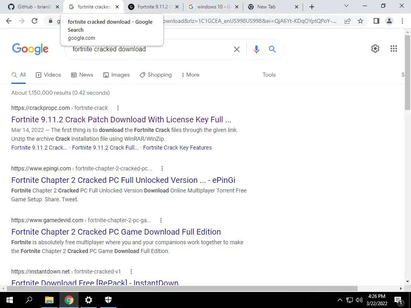Open Fortnite 9.11.2 Crack Patch Download link
The height and width of the screenshot is (308, 411).
(x=121, y=120)
